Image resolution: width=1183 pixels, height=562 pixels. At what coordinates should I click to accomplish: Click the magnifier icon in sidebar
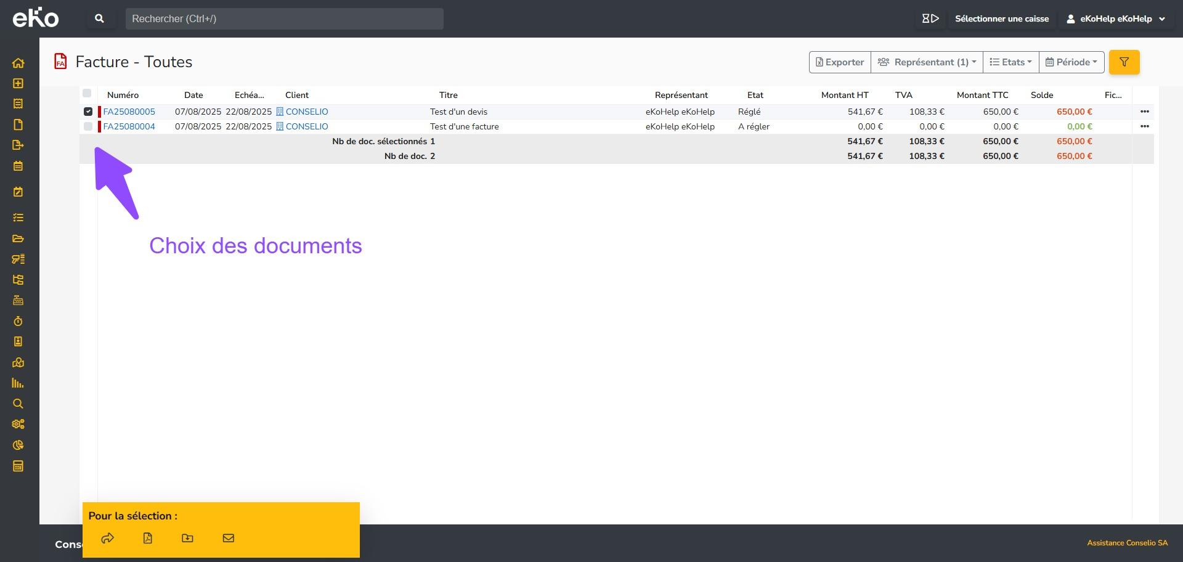18,404
